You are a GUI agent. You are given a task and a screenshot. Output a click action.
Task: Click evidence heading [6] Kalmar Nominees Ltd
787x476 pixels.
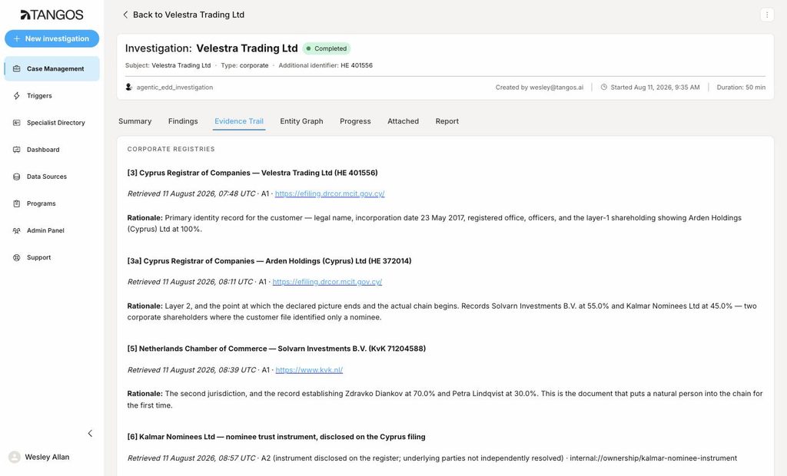pyautogui.click(x=276, y=437)
